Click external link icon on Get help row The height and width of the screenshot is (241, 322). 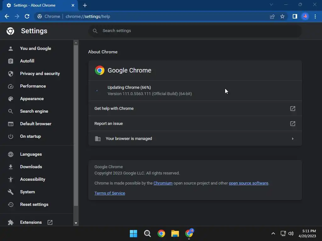(x=293, y=108)
